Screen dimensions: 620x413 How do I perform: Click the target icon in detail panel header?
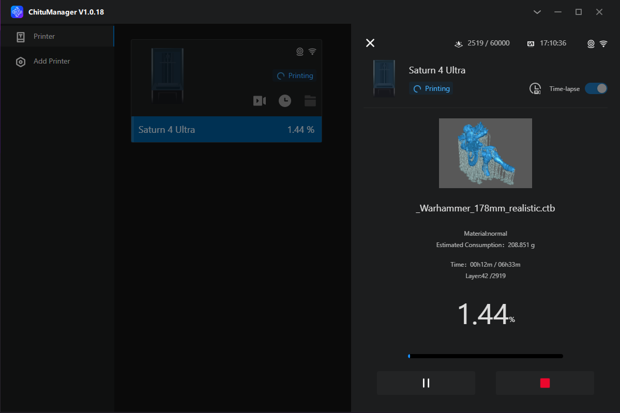pos(591,43)
